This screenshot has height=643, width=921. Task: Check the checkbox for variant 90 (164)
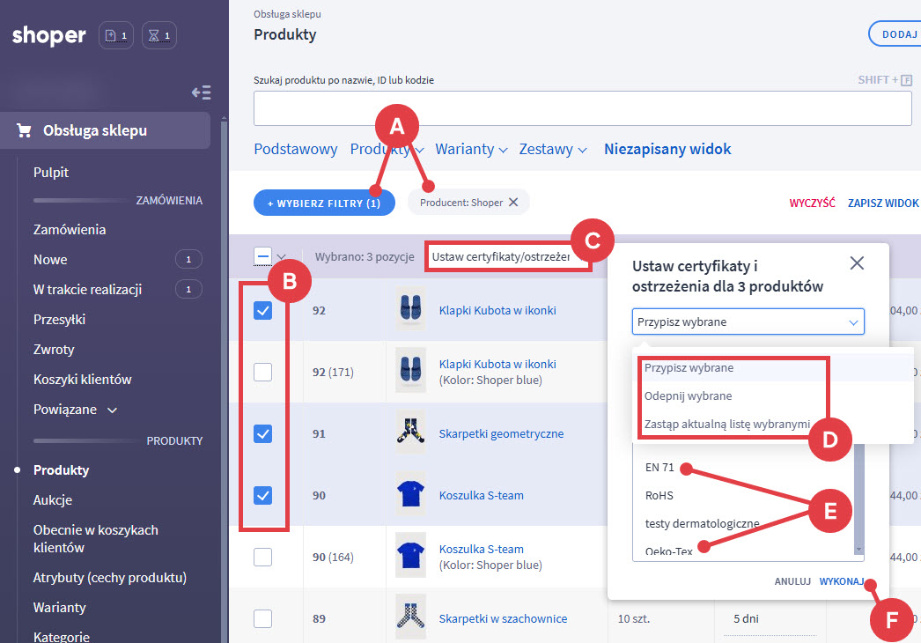coord(262,558)
